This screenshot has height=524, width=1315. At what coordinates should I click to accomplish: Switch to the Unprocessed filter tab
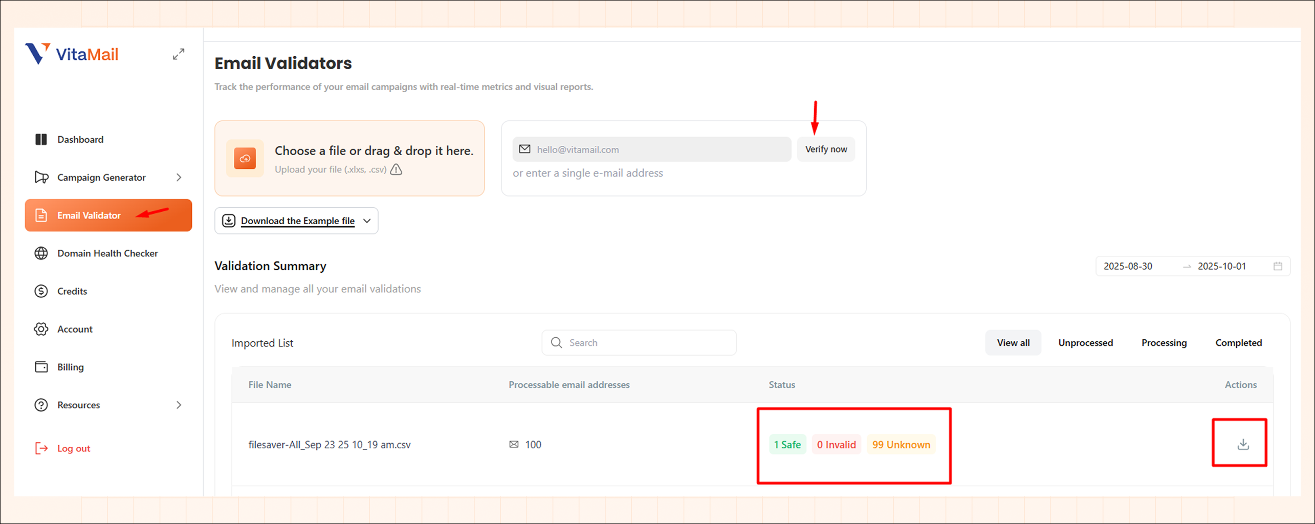1085,342
